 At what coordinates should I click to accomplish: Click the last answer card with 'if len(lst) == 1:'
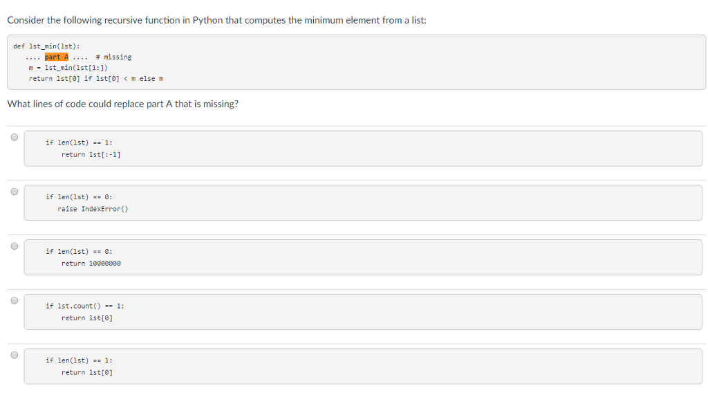click(360, 365)
